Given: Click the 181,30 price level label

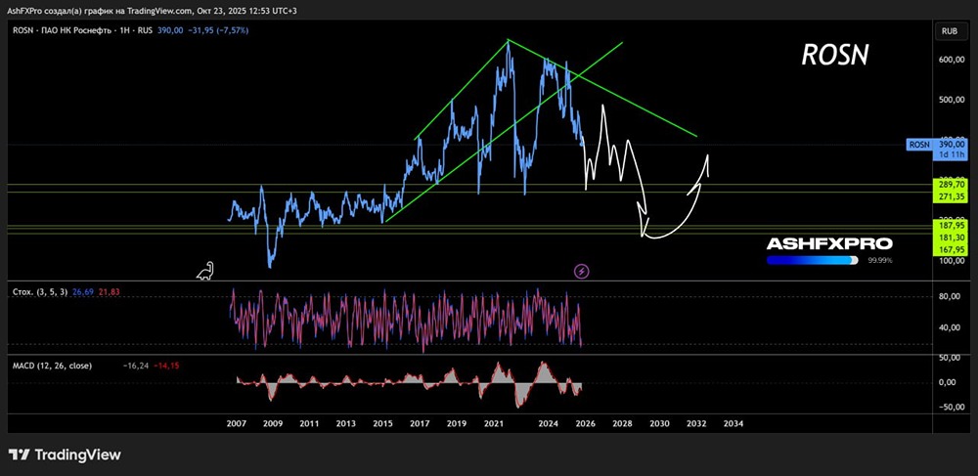Looking at the screenshot, I should [951, 238].
